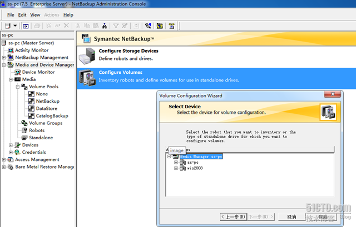Expand the win2008 node in wizard
356x227 pixels.
176,169
